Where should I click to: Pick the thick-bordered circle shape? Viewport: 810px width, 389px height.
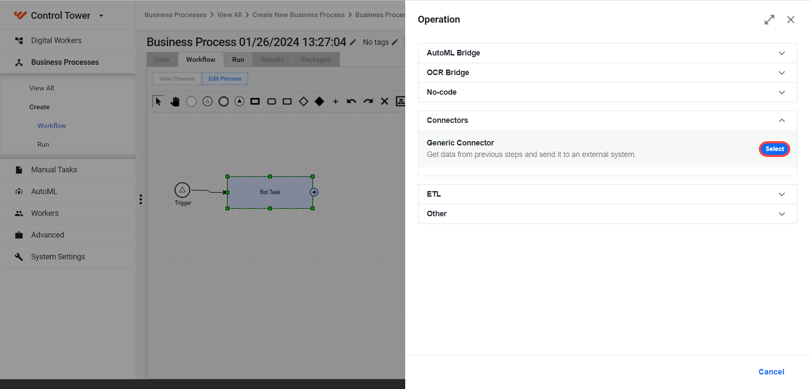pos(224,102)
